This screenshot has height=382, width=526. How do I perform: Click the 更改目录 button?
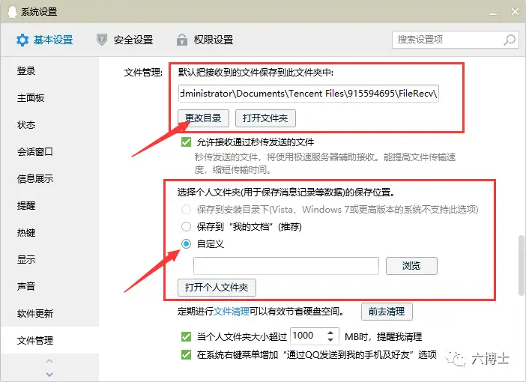click(x=203, y=118)
